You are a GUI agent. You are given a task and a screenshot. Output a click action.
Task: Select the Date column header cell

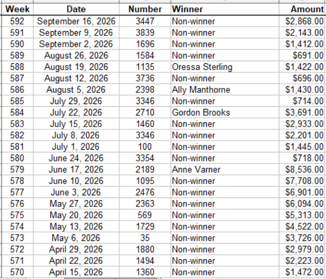[x=76, y=9]
